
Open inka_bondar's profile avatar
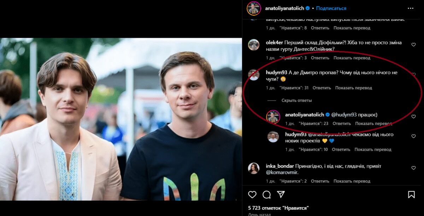click(254, 168)
